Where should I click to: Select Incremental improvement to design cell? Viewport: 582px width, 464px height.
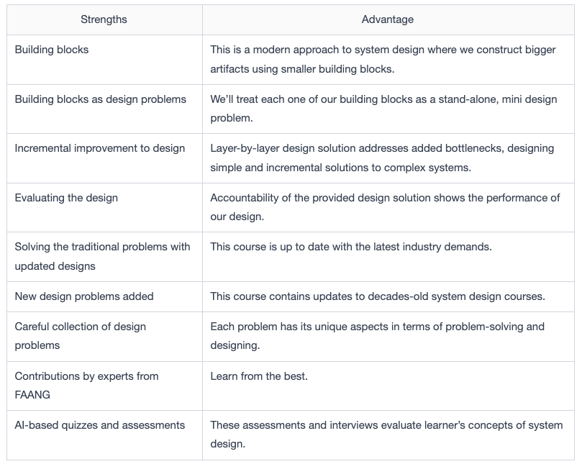104,158
